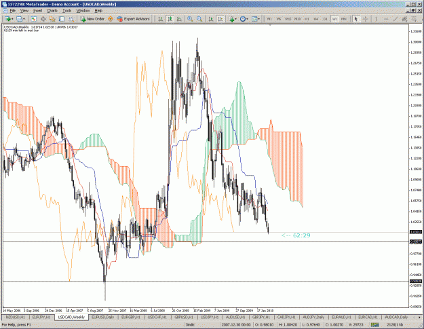The height and width of the screenshot is (329, 424).
Task: Open the Periods clock icon
Action: click(243, 19)
